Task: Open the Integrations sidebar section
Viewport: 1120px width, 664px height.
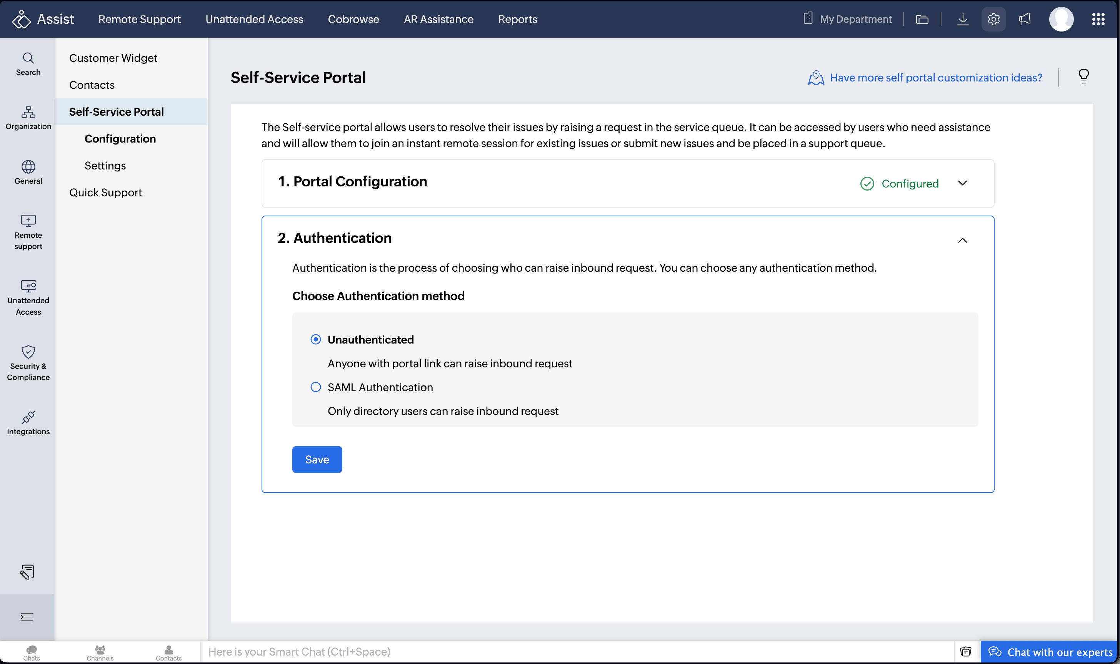Action: (x=28, y=422)
